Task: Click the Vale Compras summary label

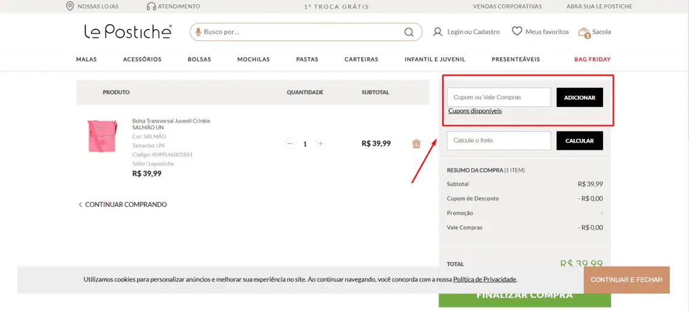Action: click(x=465, y=227)
